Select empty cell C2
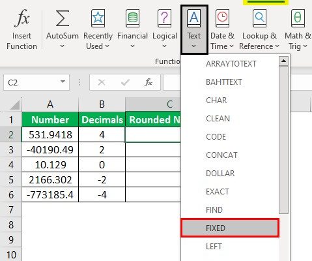The width and height of the screenshot is (312, 261). (153, 134)
